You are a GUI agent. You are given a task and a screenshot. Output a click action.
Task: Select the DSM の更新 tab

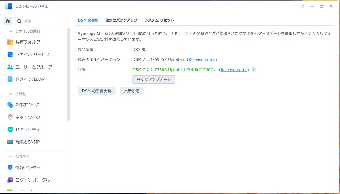[88, 20]
